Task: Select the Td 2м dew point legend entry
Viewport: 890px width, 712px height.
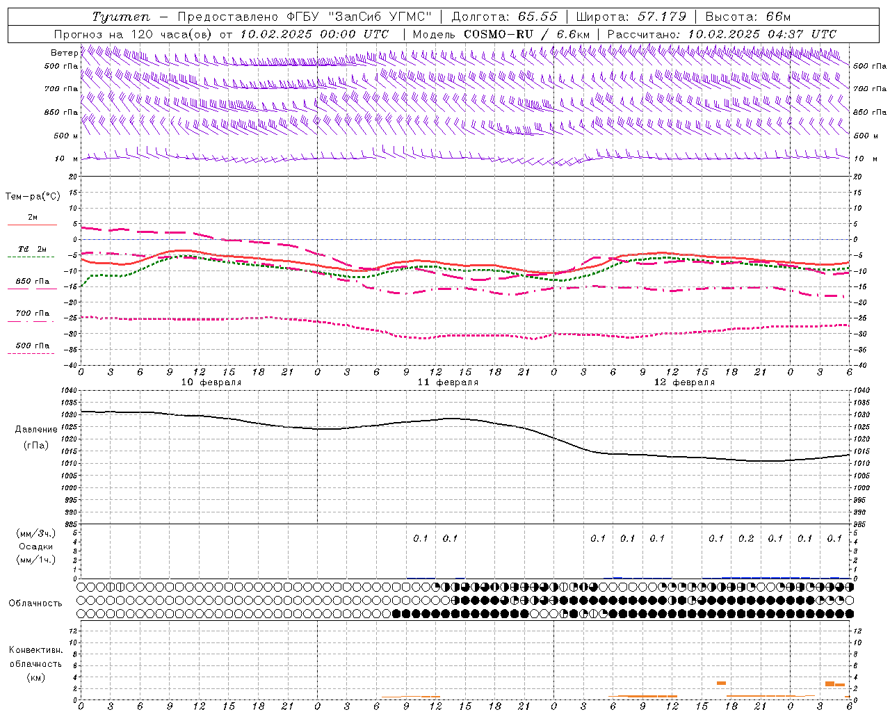Action: [x=32, y=252]
